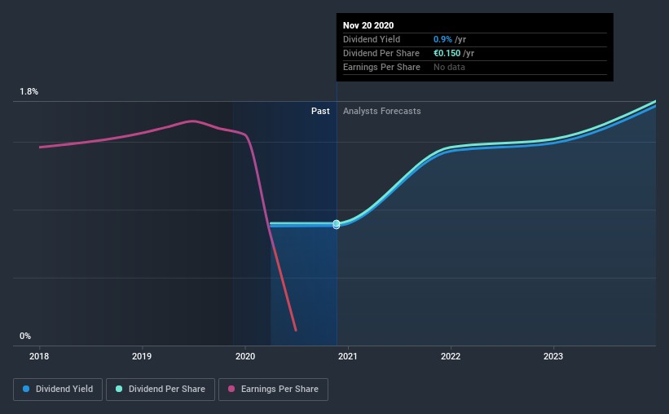
Task: Click the 2019 x-axis label
Action: 142,356
